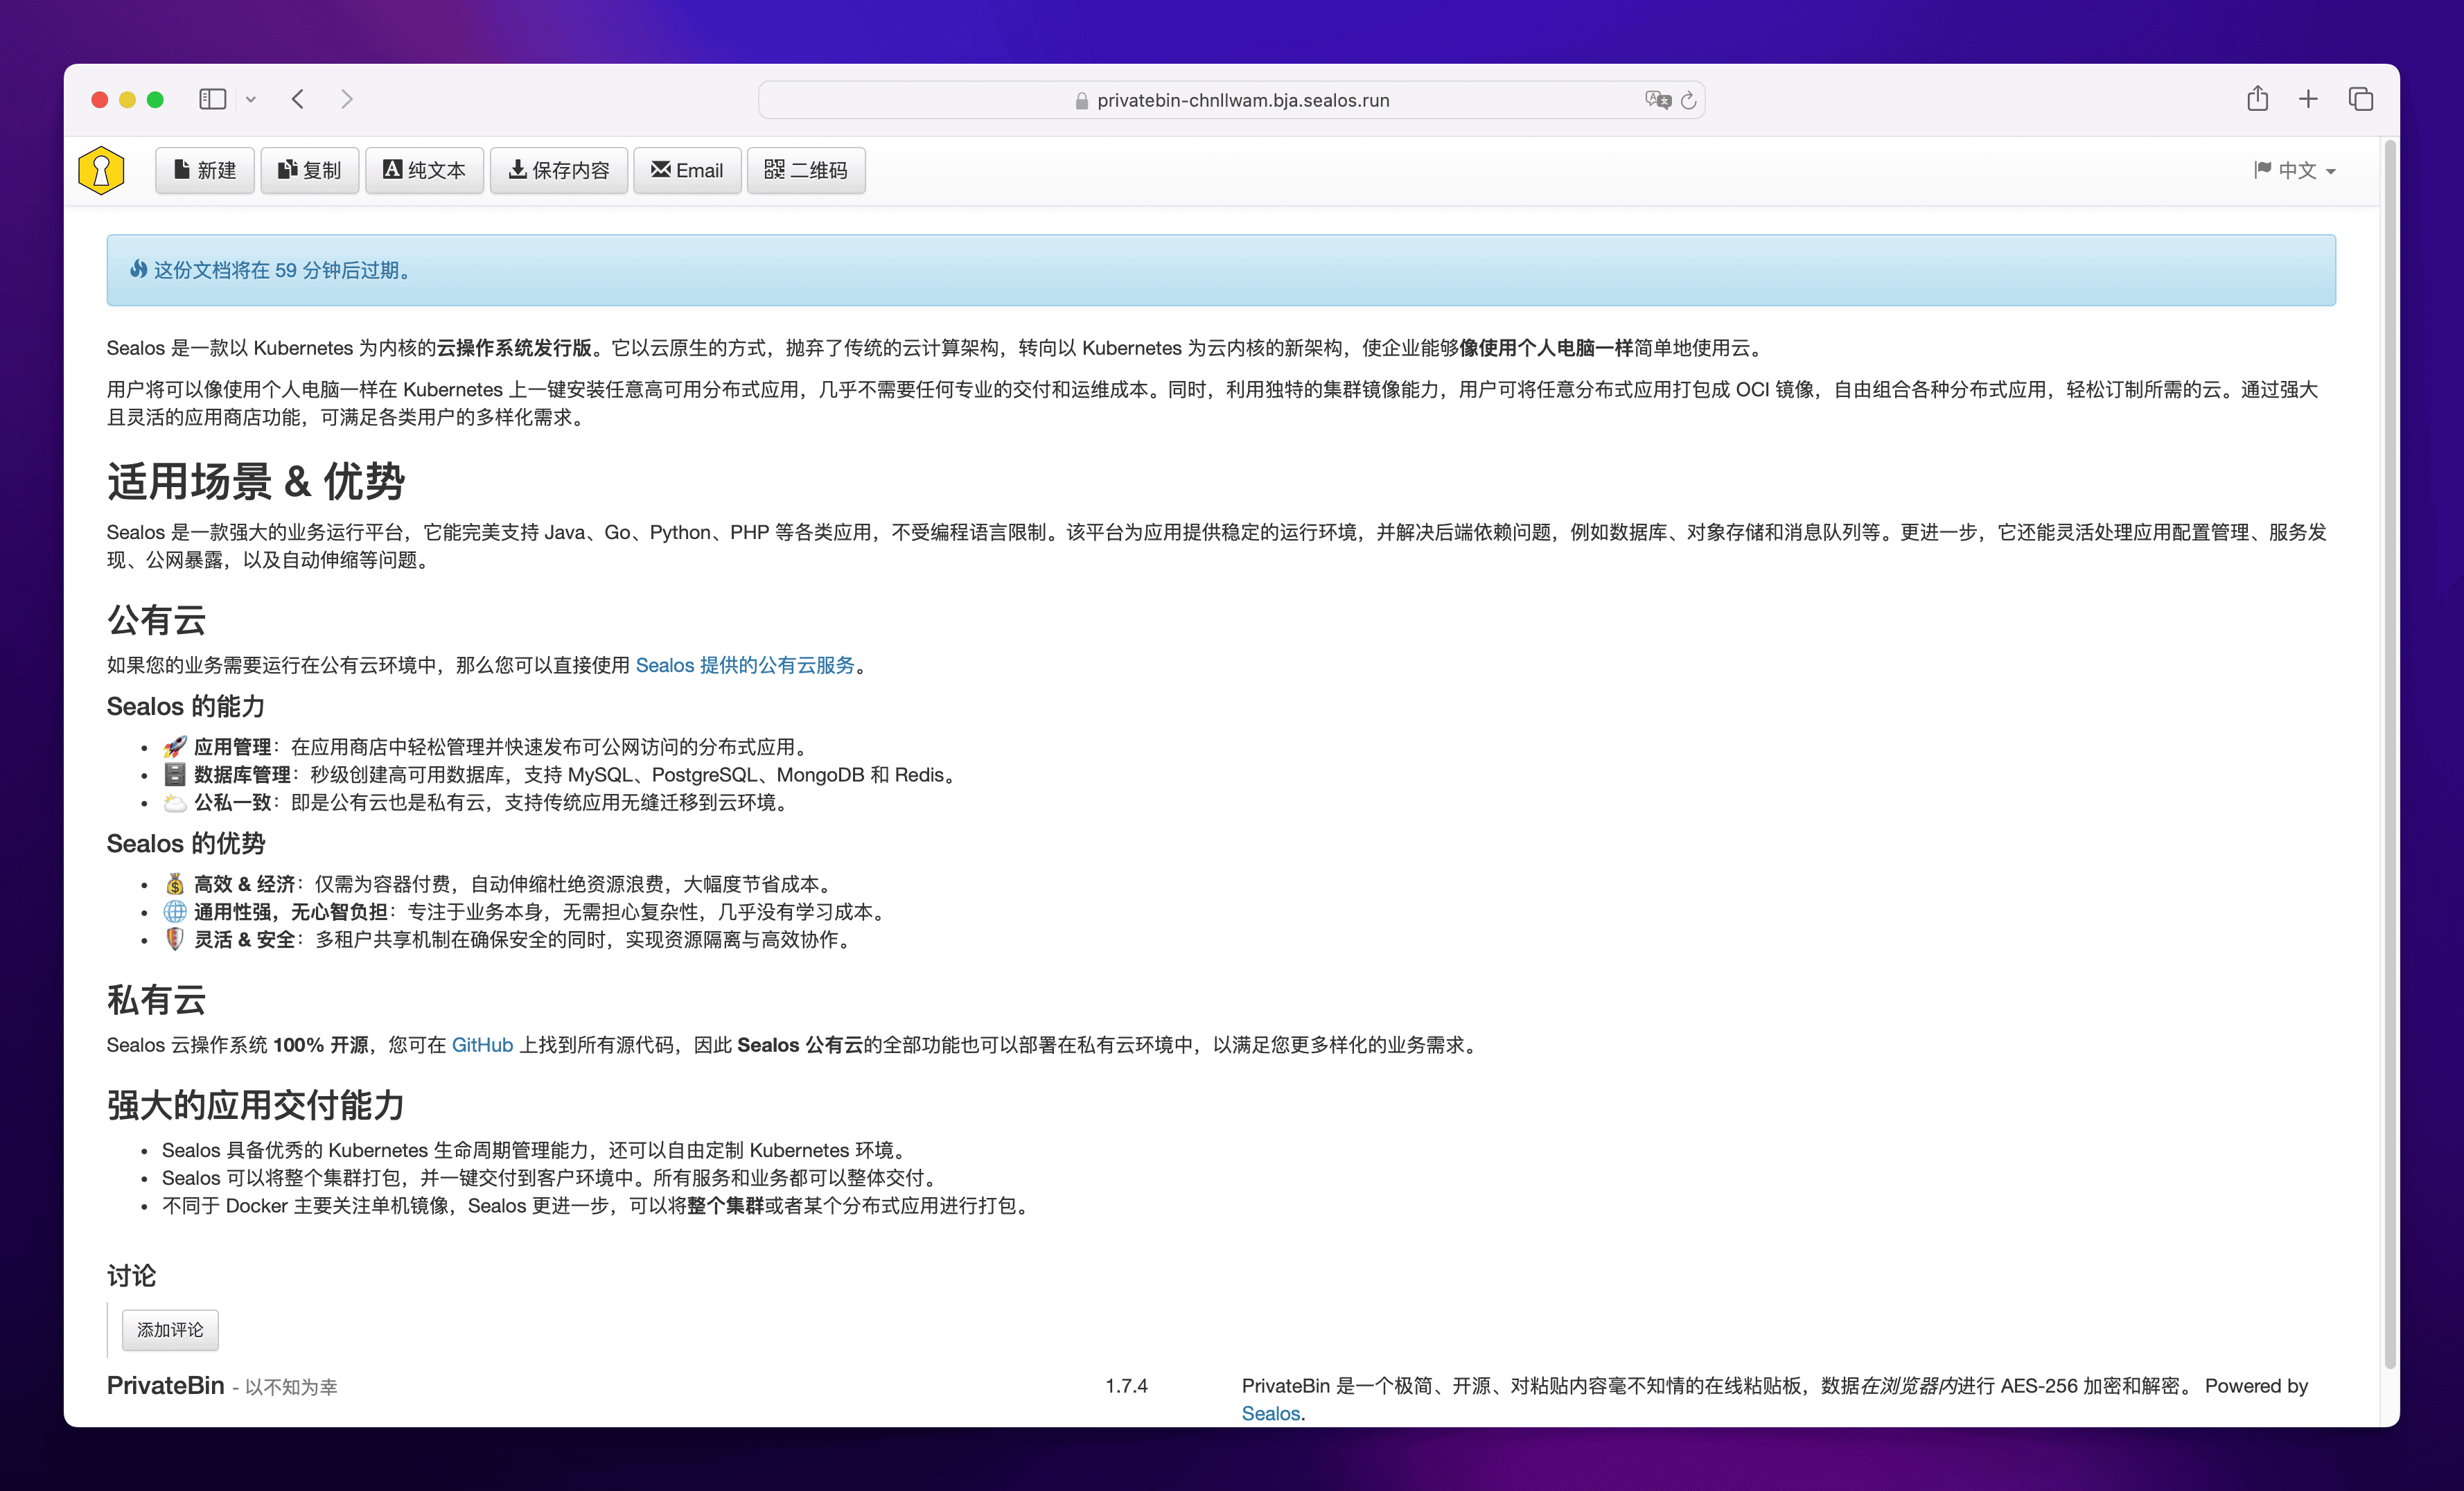The height and width of the screenshot is (1491, 2464).
Task: Switch to 纯文本 raw text view
Action: click(424, 170)
